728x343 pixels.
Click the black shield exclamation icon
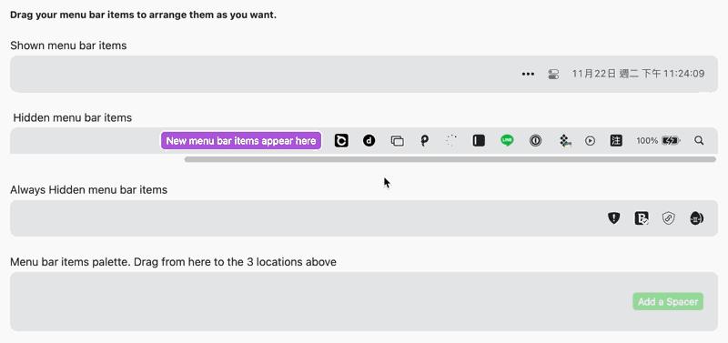(614, 217)
